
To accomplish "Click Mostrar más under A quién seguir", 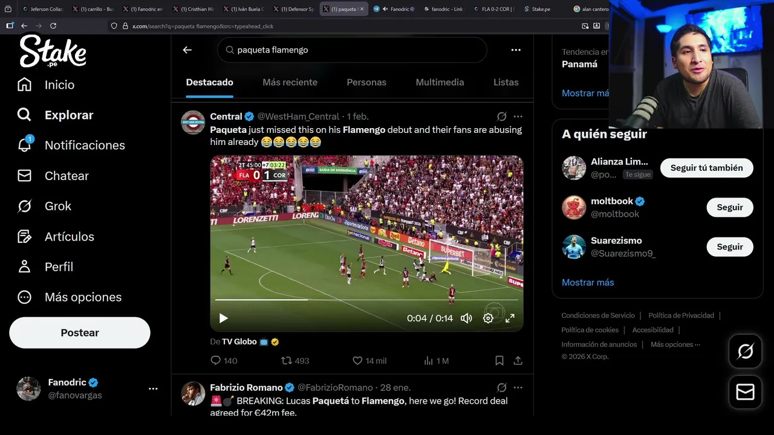I will click(x=588, y=282).
